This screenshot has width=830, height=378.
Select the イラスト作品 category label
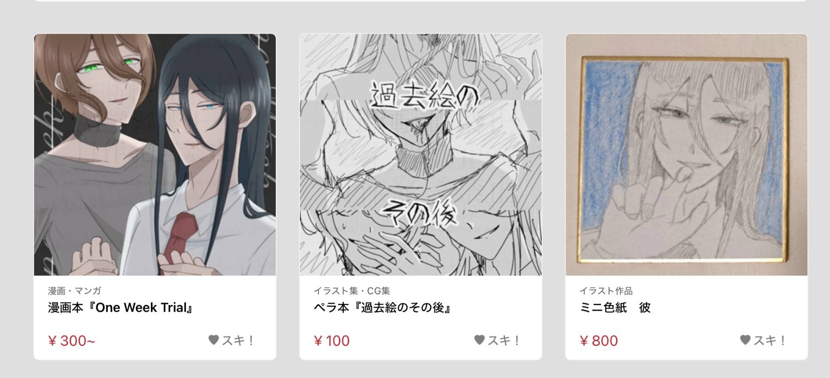[606, 291]
